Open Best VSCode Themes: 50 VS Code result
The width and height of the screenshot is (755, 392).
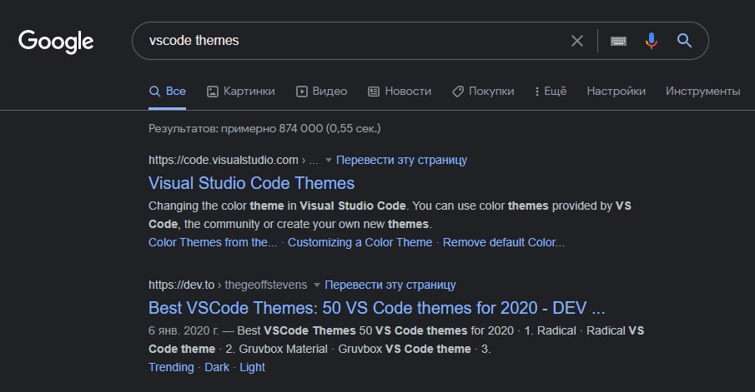click(376, 308)
